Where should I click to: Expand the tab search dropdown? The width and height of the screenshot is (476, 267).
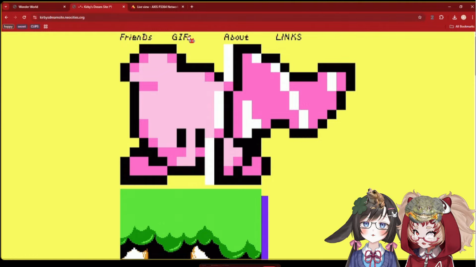6,7
